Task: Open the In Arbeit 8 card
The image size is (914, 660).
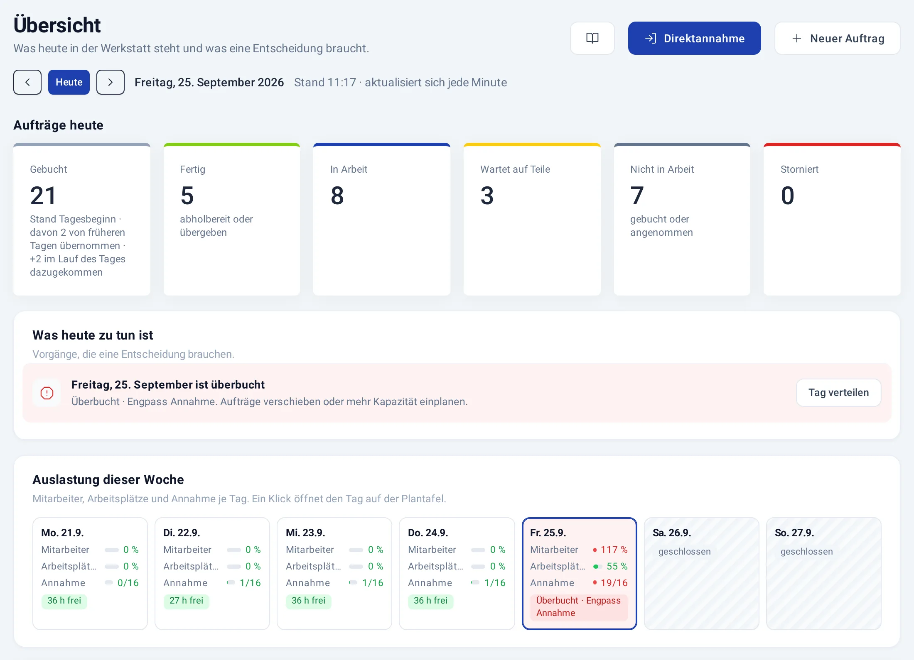Action: coord(382,219)
